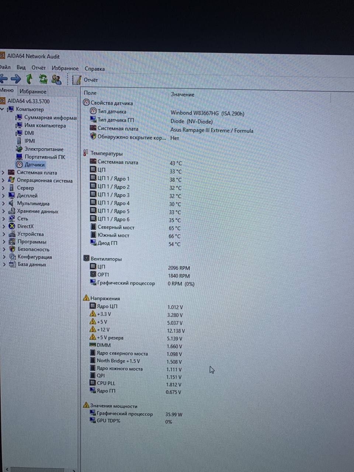Click the users manage icon in toolbar
The image size is (354, 472).
coord(56,79)
